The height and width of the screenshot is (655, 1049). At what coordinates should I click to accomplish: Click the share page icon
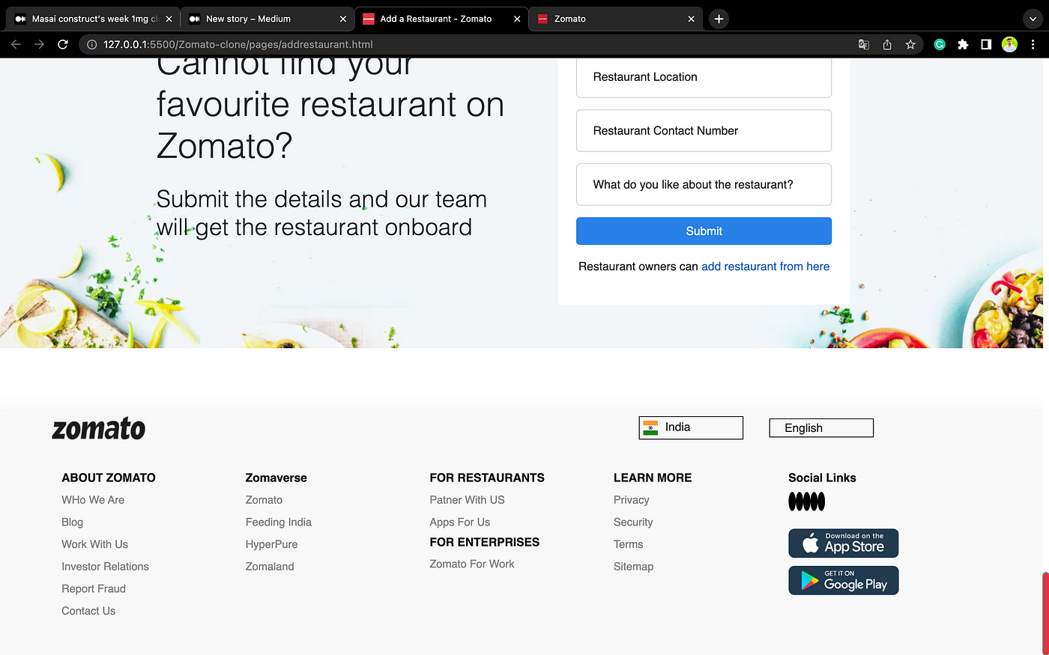click(x=887, y=45)
